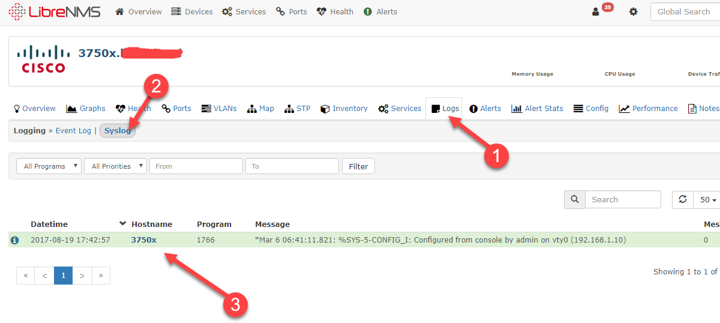Sort the table by the Datetime column
The image size is (720, 323).
point(49,224)
